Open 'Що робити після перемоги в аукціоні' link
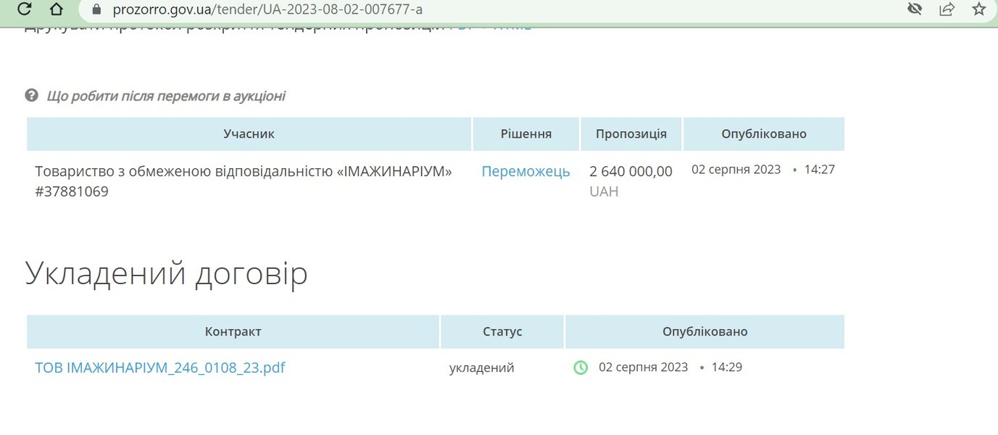Viewport: 998px width, 435px height. [165, 96]
